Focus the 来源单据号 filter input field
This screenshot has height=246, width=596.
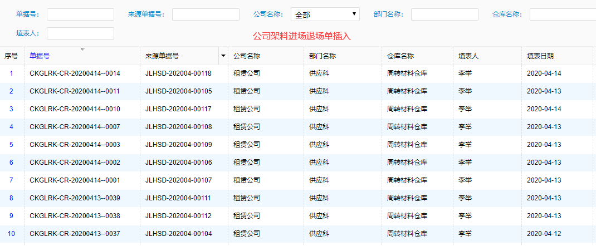click(206, 14)
